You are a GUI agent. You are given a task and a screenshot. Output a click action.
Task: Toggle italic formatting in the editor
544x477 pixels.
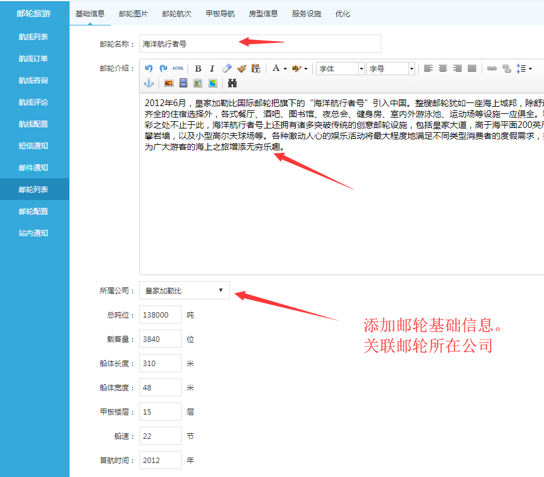(x=212, y=68)
